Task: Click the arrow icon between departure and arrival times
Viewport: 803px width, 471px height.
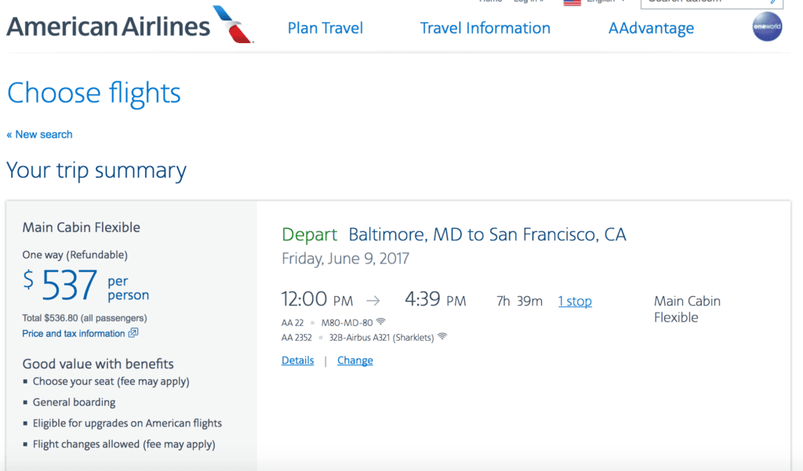Action: (372, 299)
